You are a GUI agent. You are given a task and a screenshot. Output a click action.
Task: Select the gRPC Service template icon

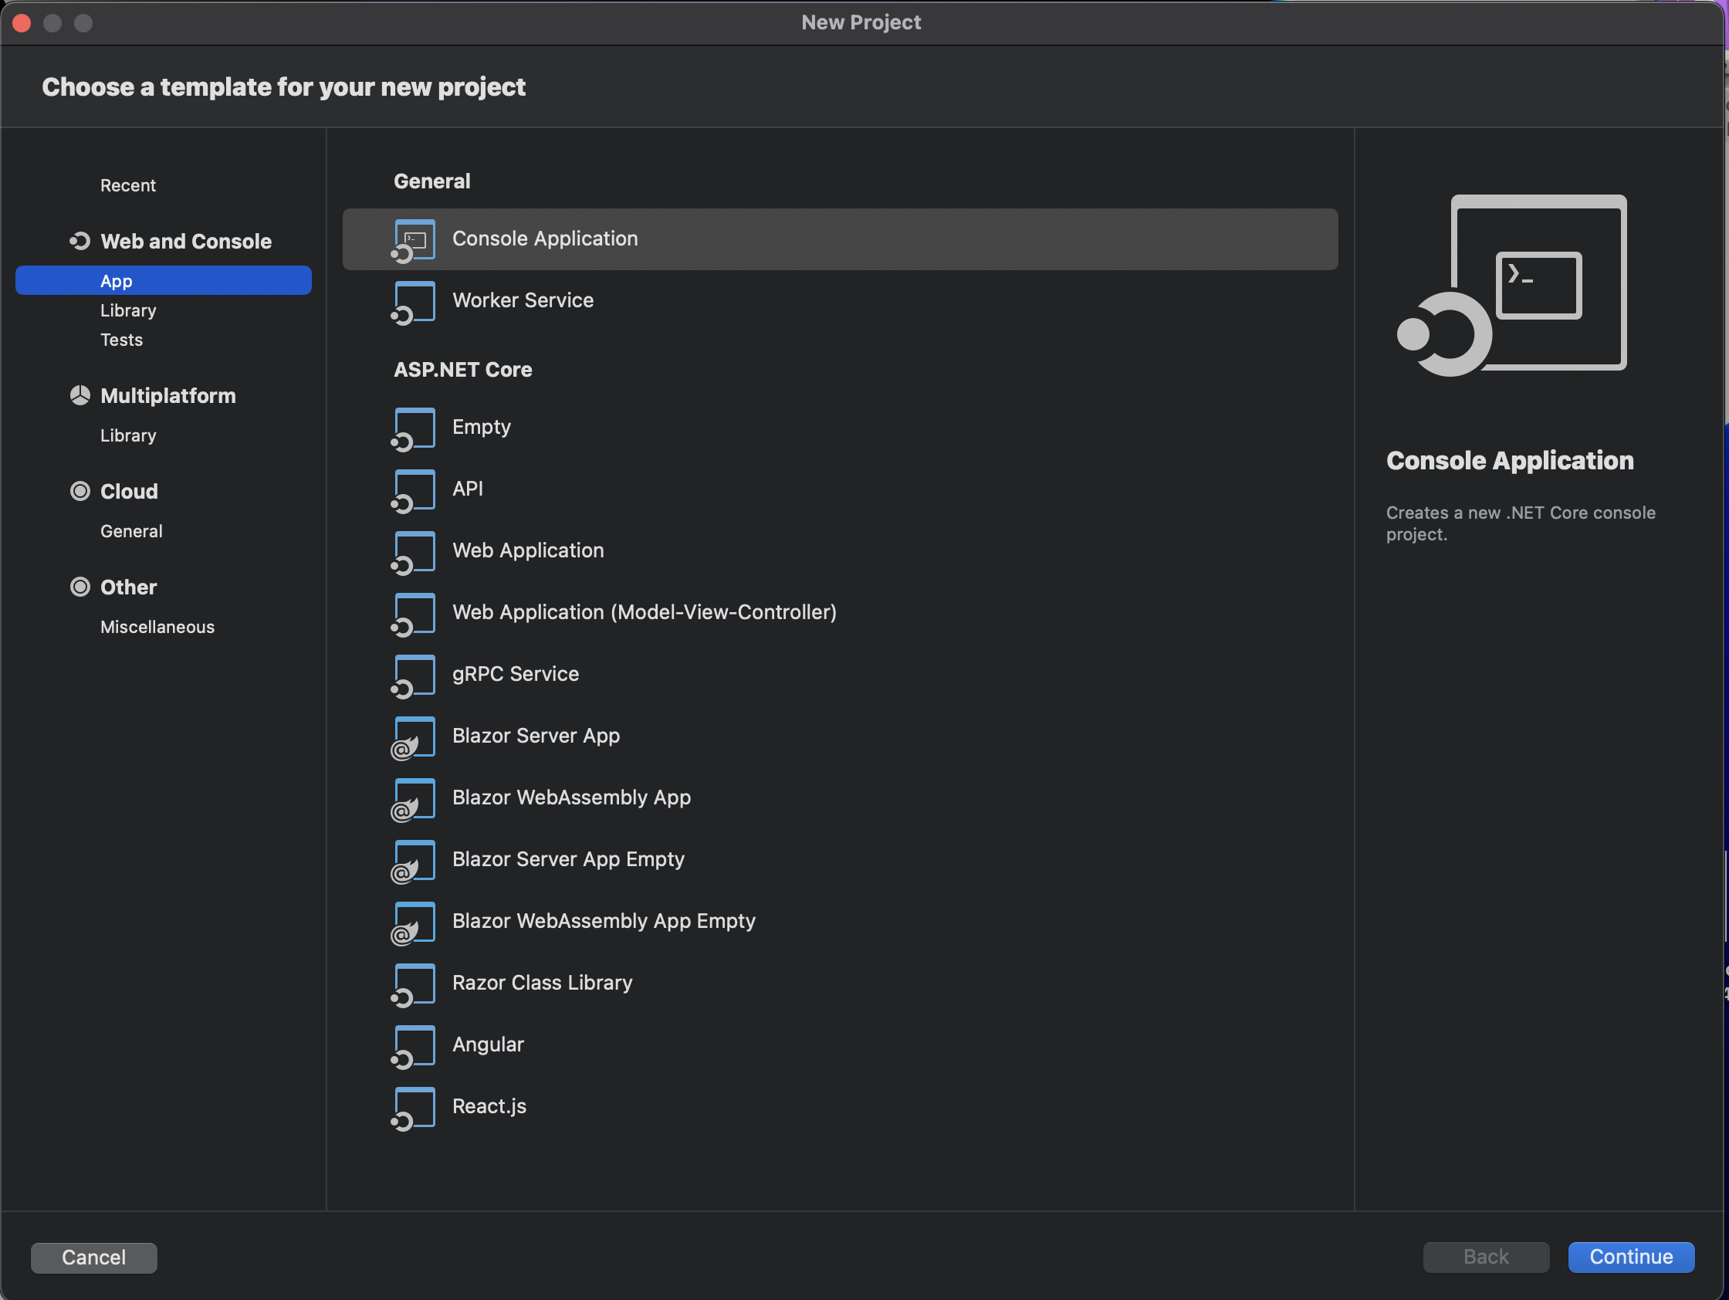(x=414, y=675)
